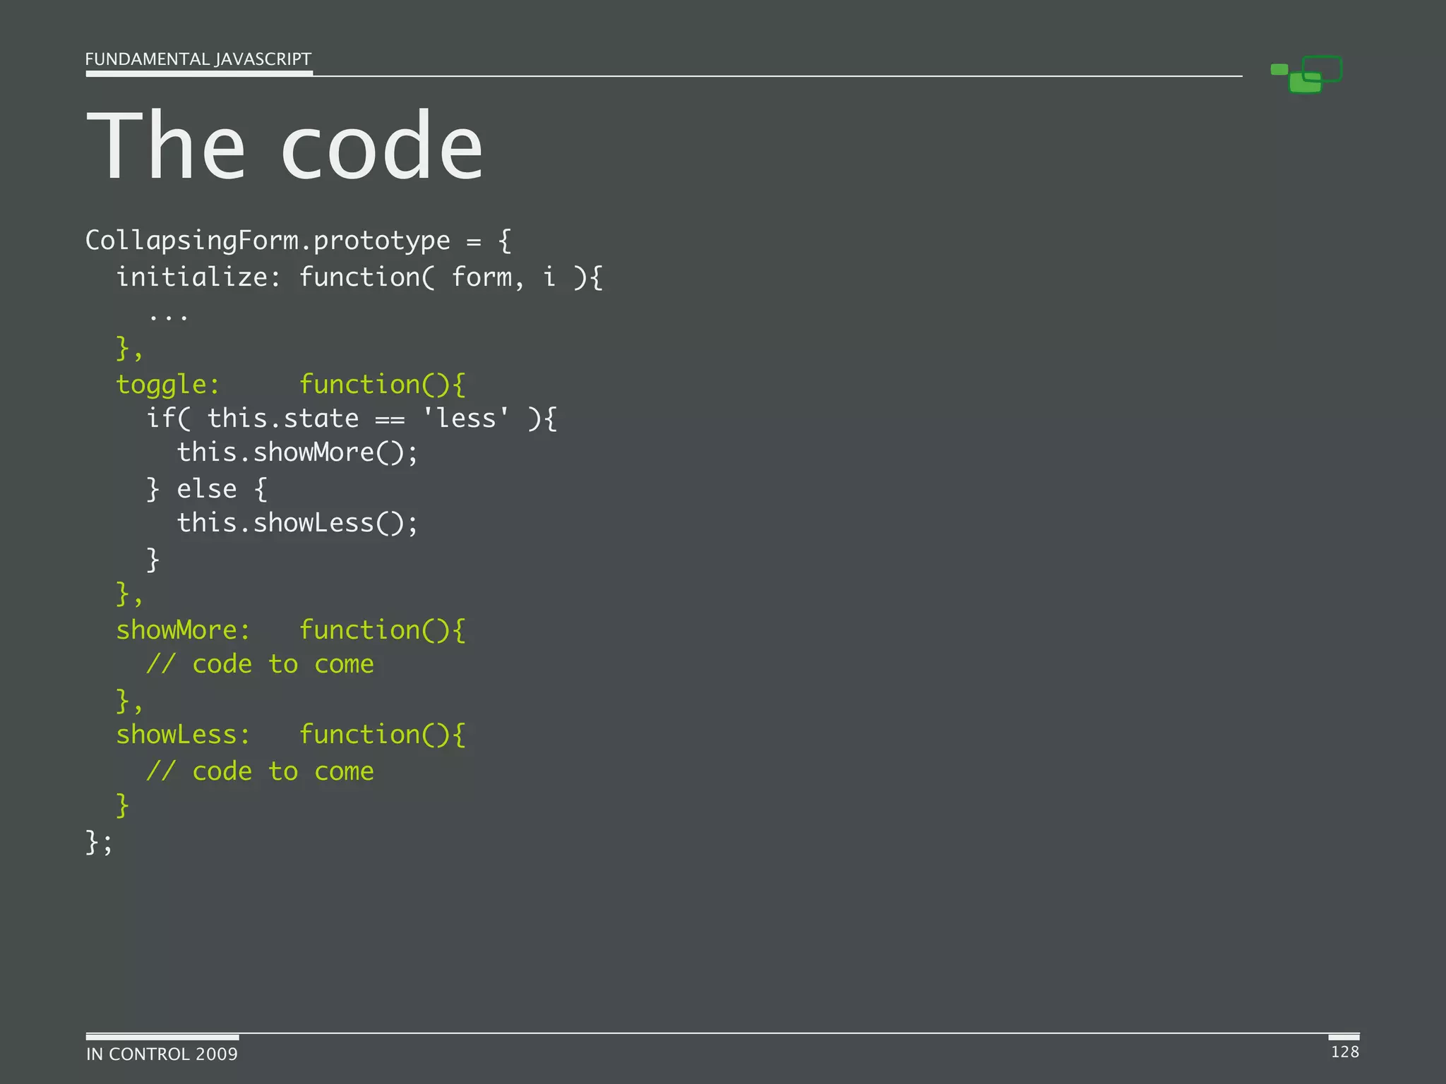1446x1084 pixels.
Task: Click the final closing '};' line
Action: [99, 842]
